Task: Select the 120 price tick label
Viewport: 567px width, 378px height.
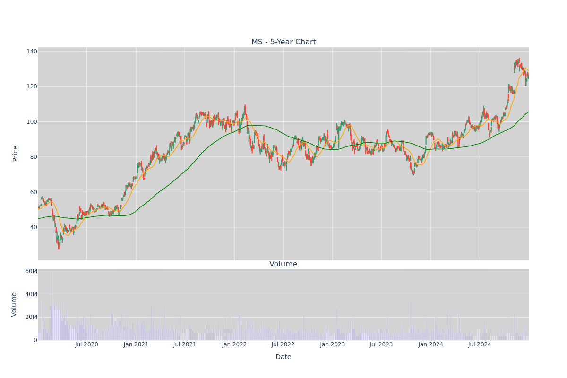Action: [x=32, y=86]
